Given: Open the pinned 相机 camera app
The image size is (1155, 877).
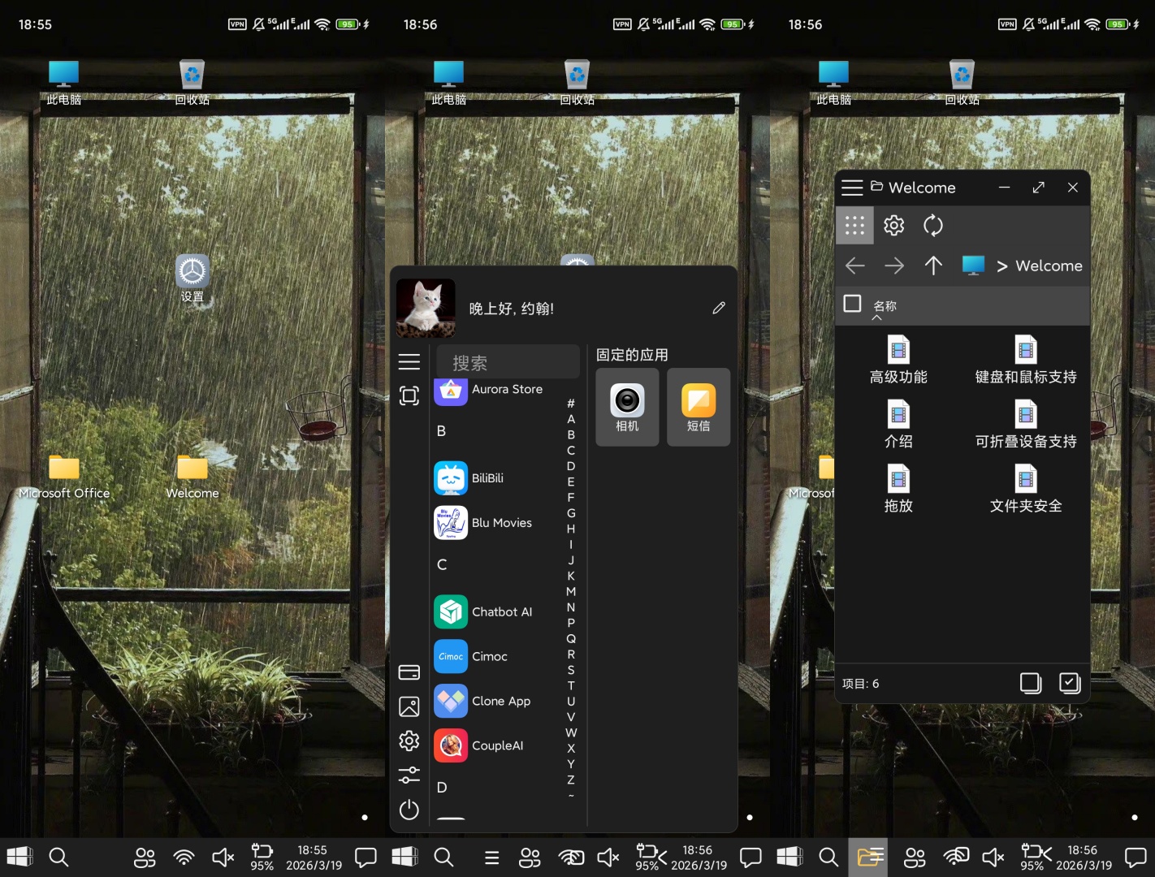Looking at the screenshot, I should (627, 407).
